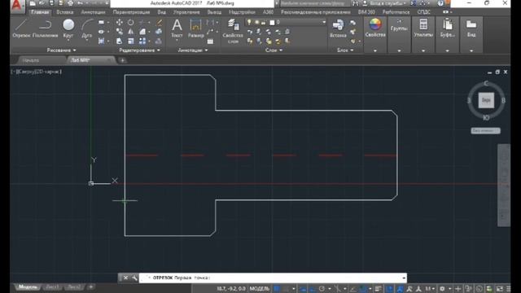Click the Array tool icon
The image size is (521, 293).
coord(142,41)
